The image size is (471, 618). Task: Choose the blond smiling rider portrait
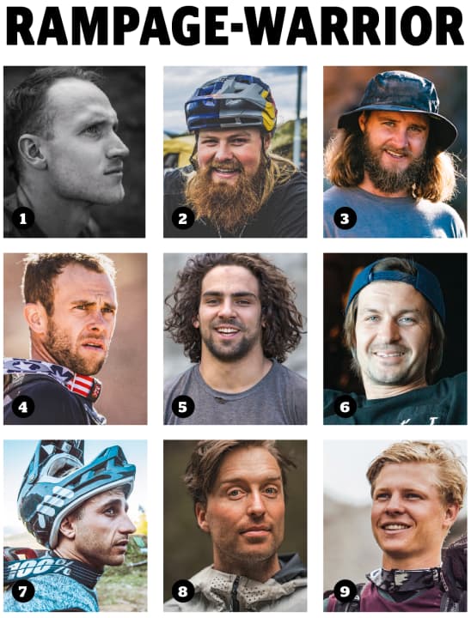[x=395, y=526]
